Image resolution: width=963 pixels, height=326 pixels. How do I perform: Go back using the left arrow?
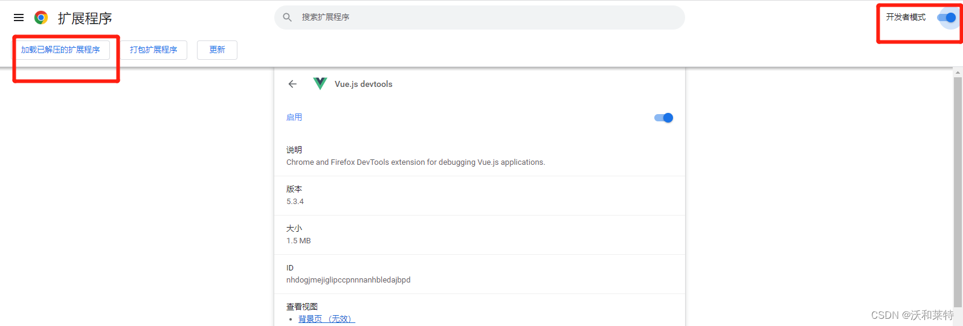coord(292,84)
